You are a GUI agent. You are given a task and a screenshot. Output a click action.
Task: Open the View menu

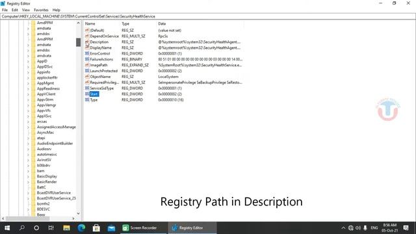pos(26,10)
